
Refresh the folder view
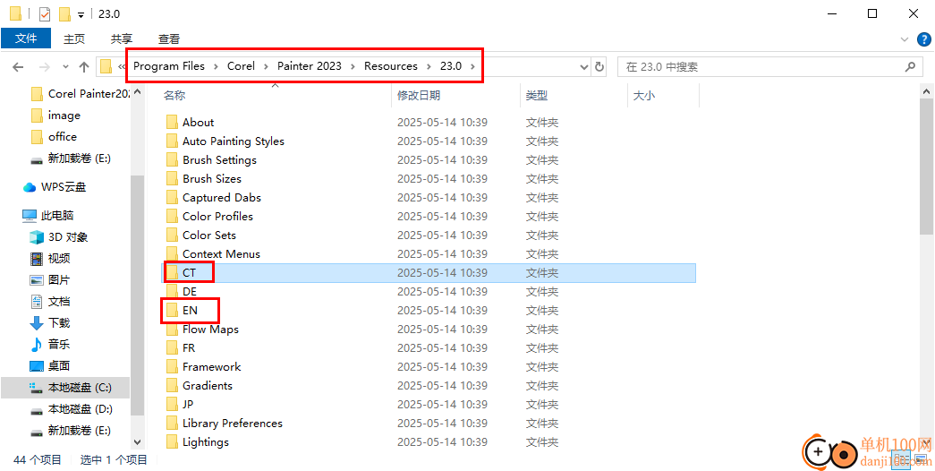599,67
